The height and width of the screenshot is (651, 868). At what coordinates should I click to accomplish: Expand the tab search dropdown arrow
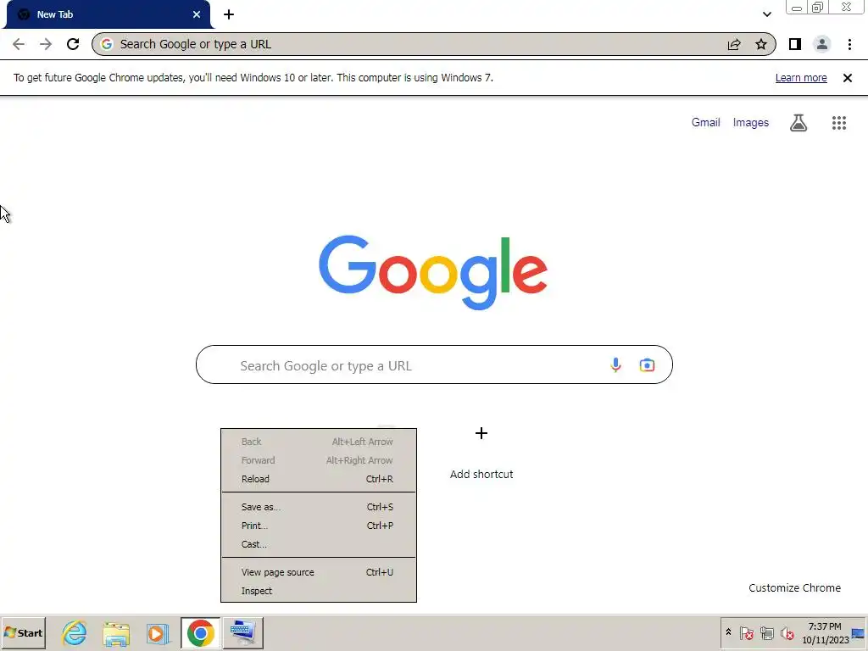[x=766, y=14]
